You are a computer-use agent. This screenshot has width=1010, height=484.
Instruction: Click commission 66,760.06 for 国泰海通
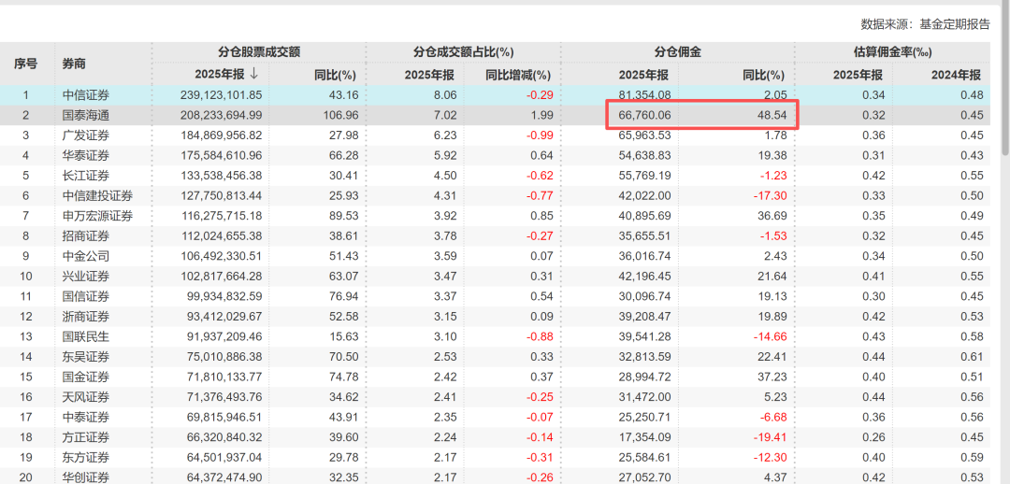tap(644, 115)
